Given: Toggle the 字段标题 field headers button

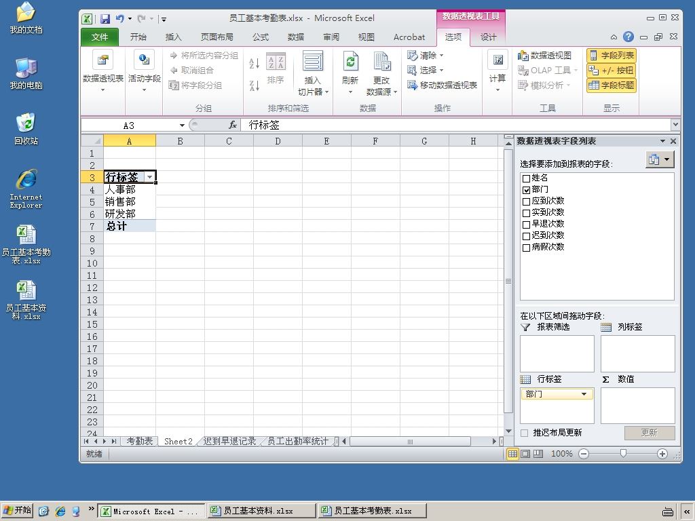Looking at the screenshot, I should click(x=612, y=85).
